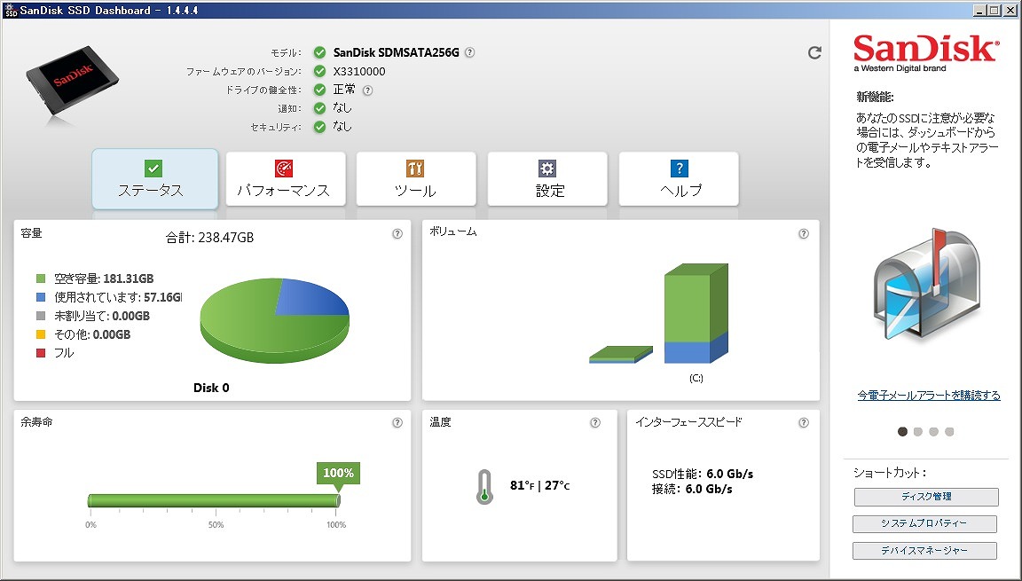Minimize the SanDisk SSD Dashboard window
This screenshot has height=581, width=1022.
click(980, 10)
